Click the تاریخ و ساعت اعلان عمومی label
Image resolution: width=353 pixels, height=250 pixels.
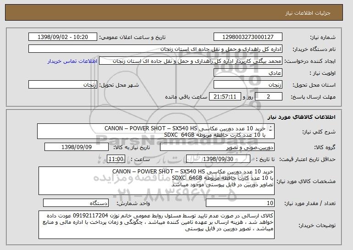pos(132,37)
